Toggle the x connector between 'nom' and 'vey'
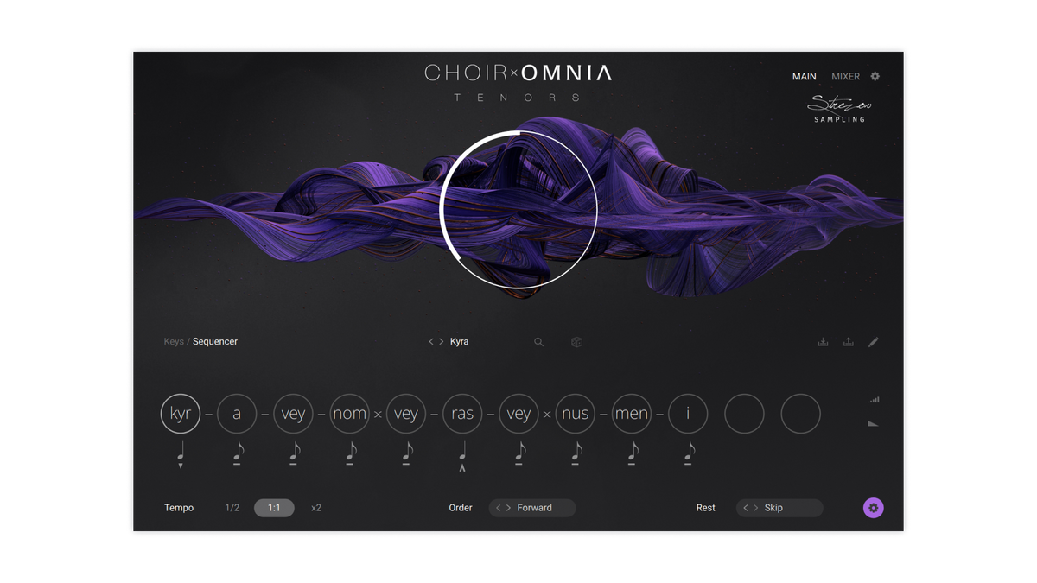Viewport: 1037px width, 583px height. pyautogui.click(x=378, y=415)
